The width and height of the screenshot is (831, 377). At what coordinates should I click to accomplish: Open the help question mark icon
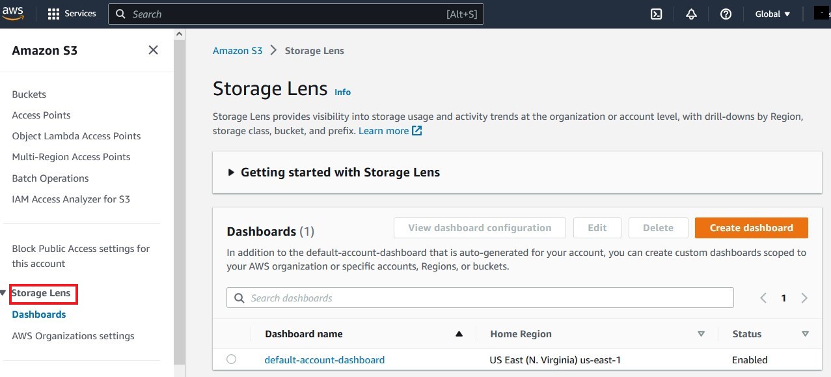[726, 14]
